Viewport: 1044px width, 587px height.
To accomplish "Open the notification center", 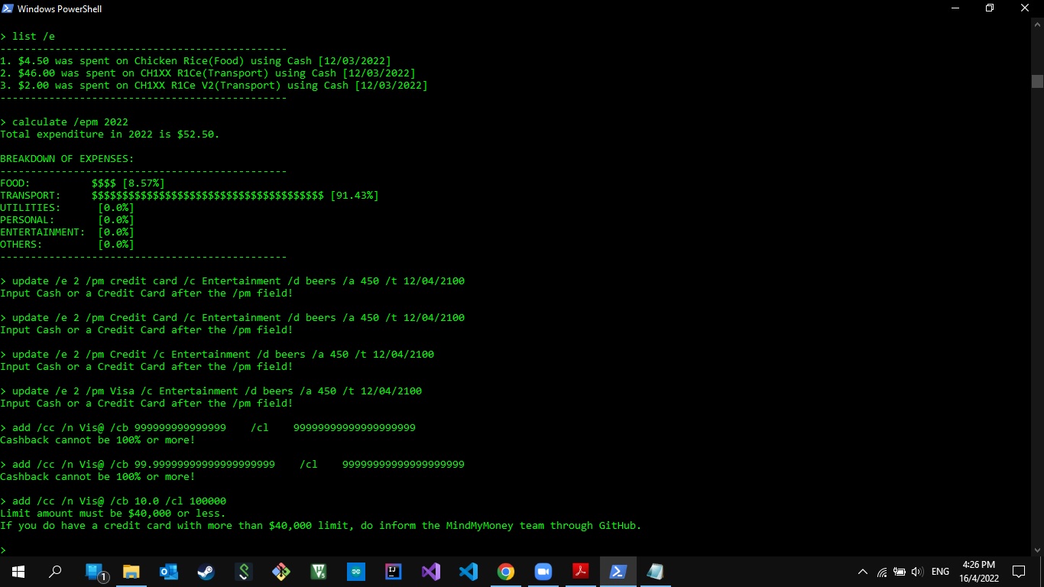I will pos(1019,572).
